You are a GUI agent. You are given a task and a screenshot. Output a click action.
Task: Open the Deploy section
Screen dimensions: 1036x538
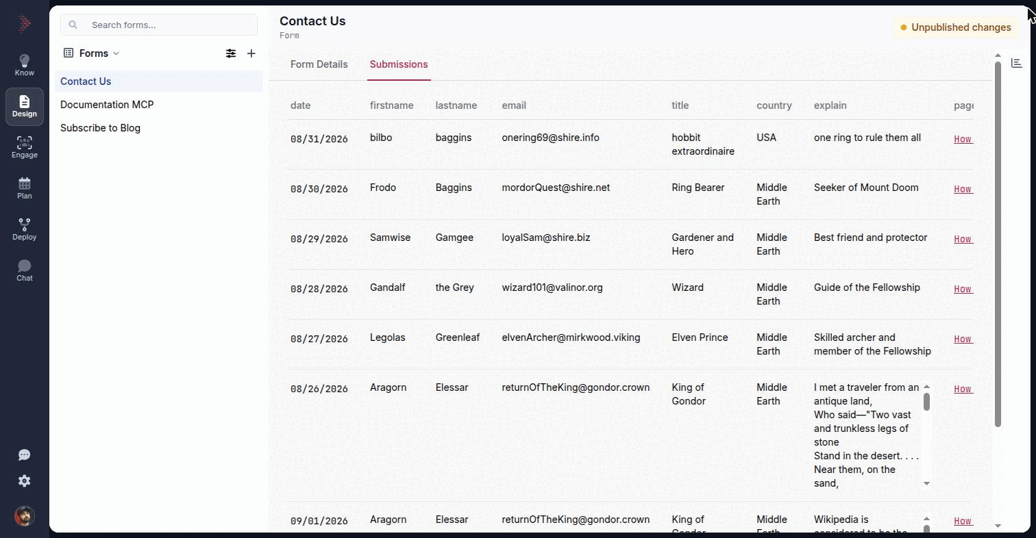pos(25,230)
